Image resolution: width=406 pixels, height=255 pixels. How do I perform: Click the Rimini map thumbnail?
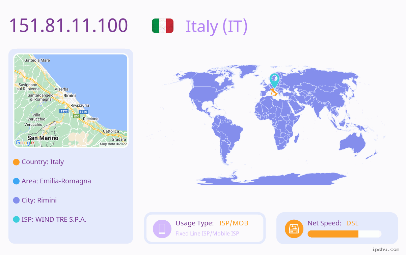[x=71, y=100]
